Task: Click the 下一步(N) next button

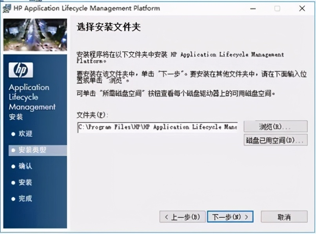Action: 230,217
